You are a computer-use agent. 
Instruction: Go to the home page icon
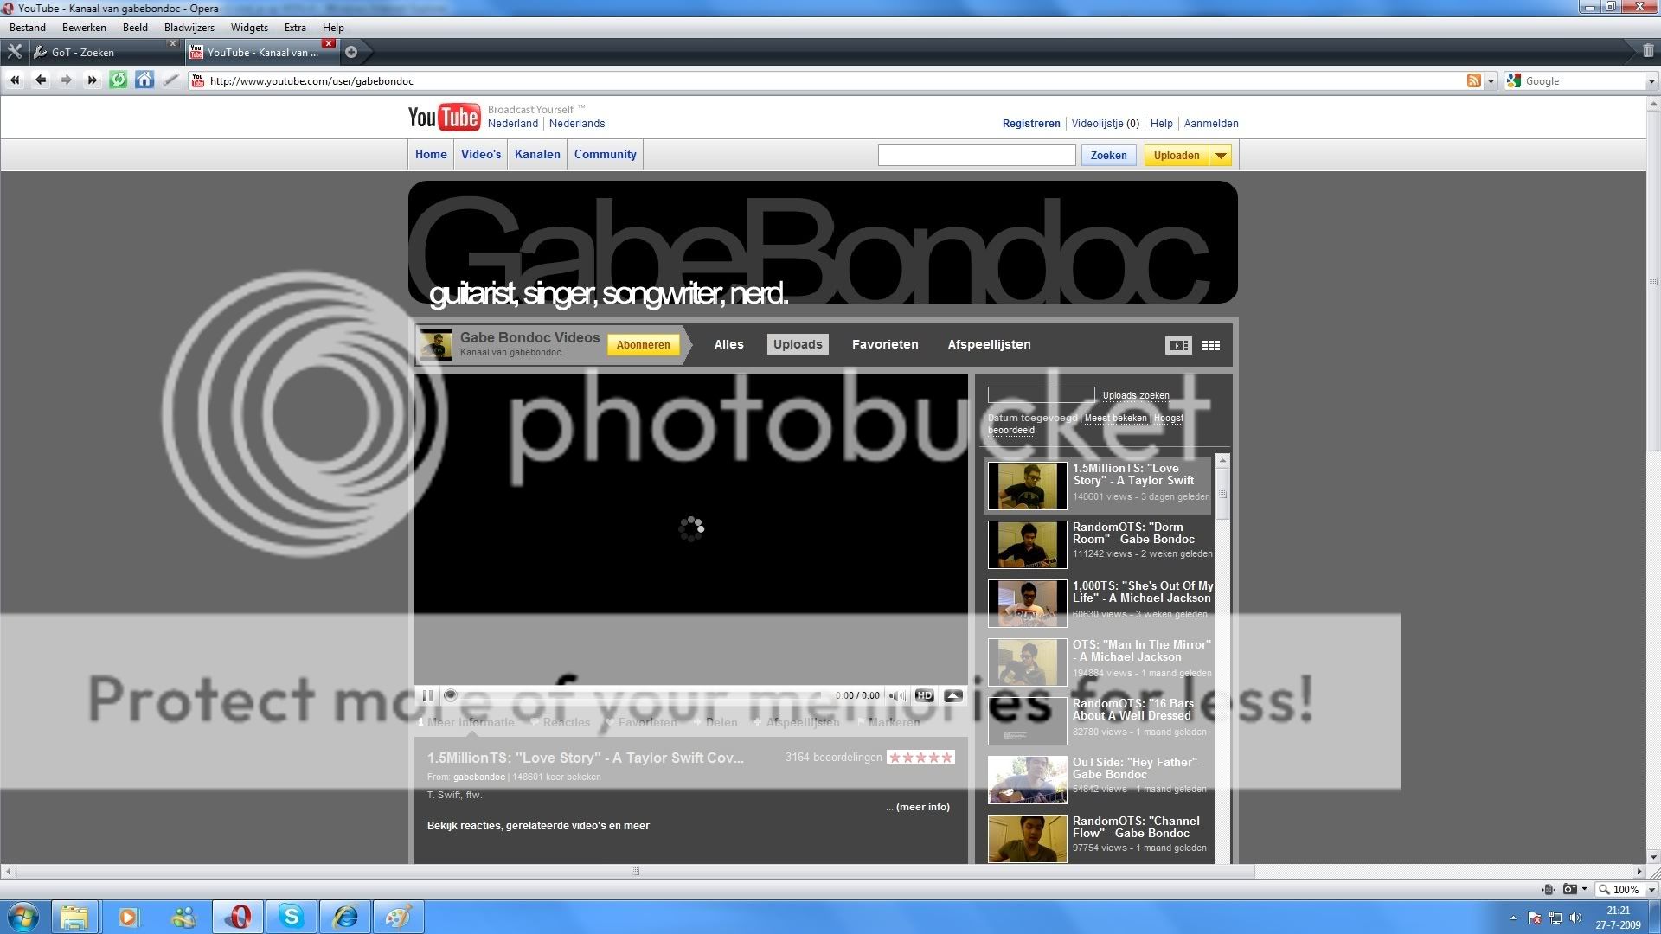point(144,80)
